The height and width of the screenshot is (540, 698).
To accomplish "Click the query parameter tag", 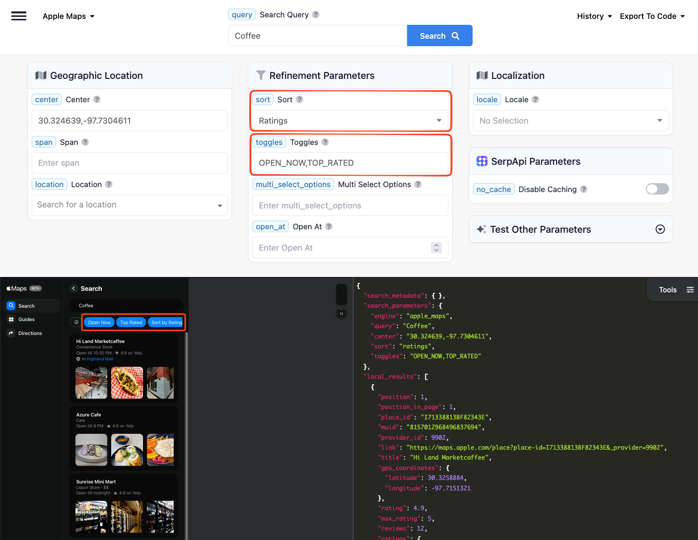I will (x=242, y=15).
